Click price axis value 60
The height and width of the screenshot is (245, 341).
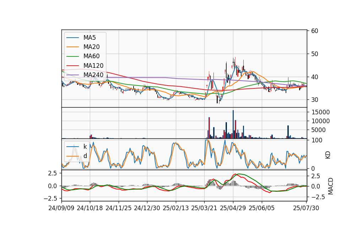click(x=314, y=31)
